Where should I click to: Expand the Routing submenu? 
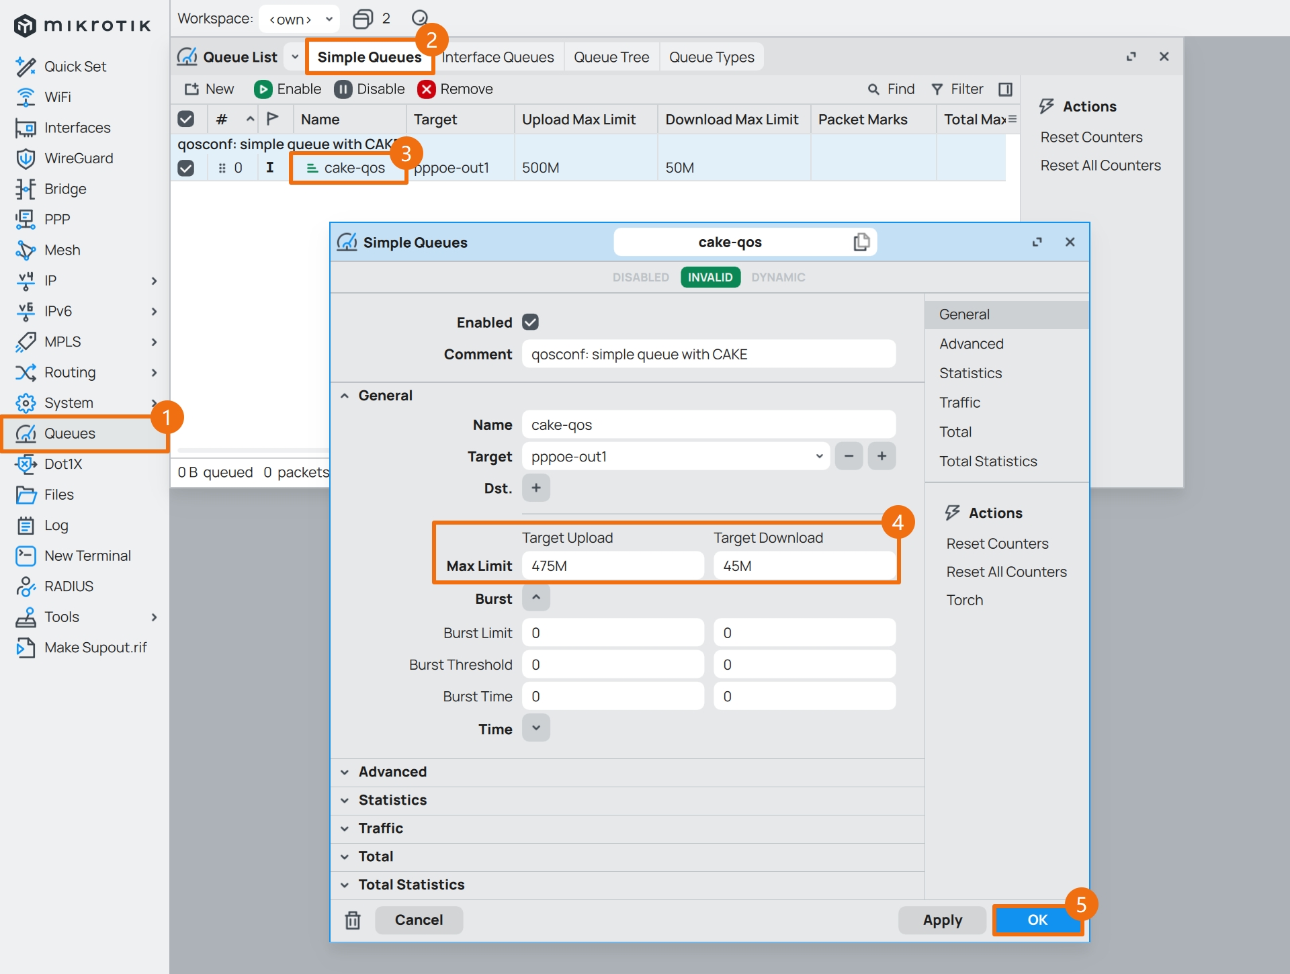coord(154,373)
